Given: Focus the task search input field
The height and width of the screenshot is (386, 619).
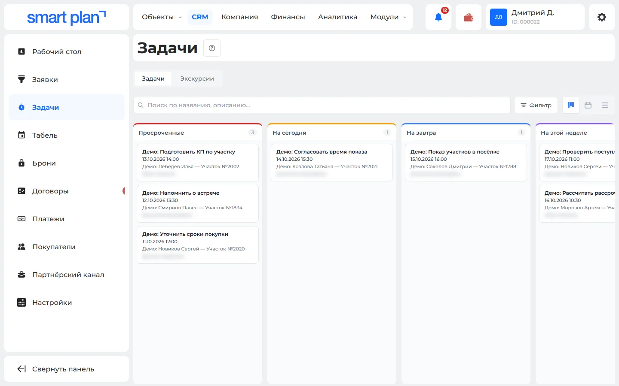Looking at the screenshot, I should 322,105.
